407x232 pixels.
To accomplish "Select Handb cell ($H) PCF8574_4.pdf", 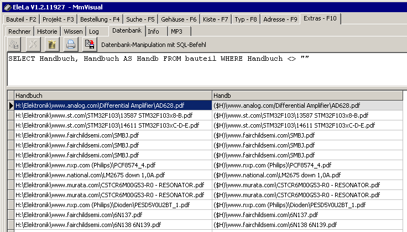I will (307, 165).
